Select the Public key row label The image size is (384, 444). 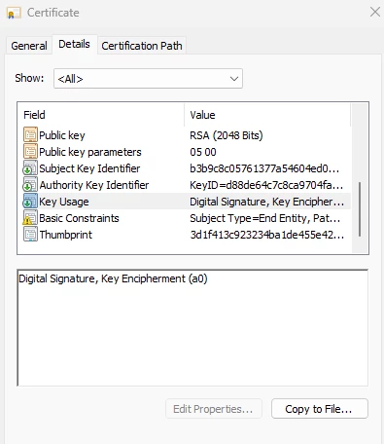coord(62,135)
